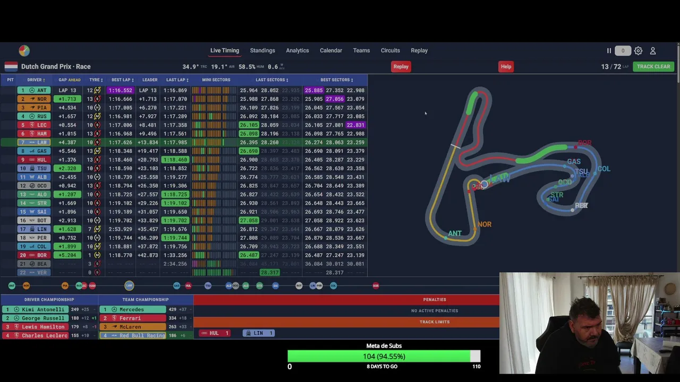Click the BOR marker on gap timeline
This screenshot has width=680, height=382.
[x=376, y=286]
